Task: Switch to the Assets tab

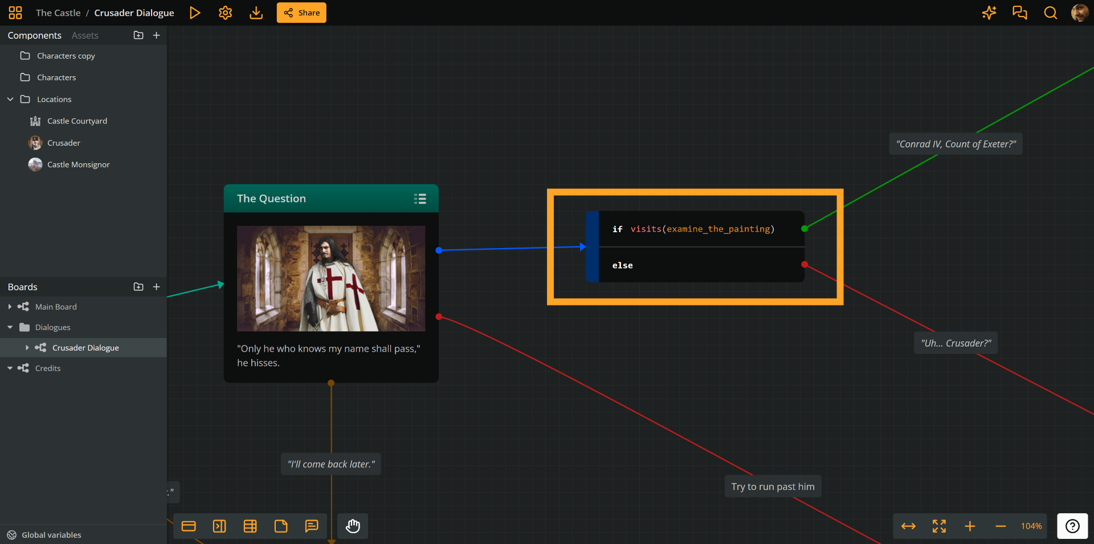Action: [x=85, y=35]
